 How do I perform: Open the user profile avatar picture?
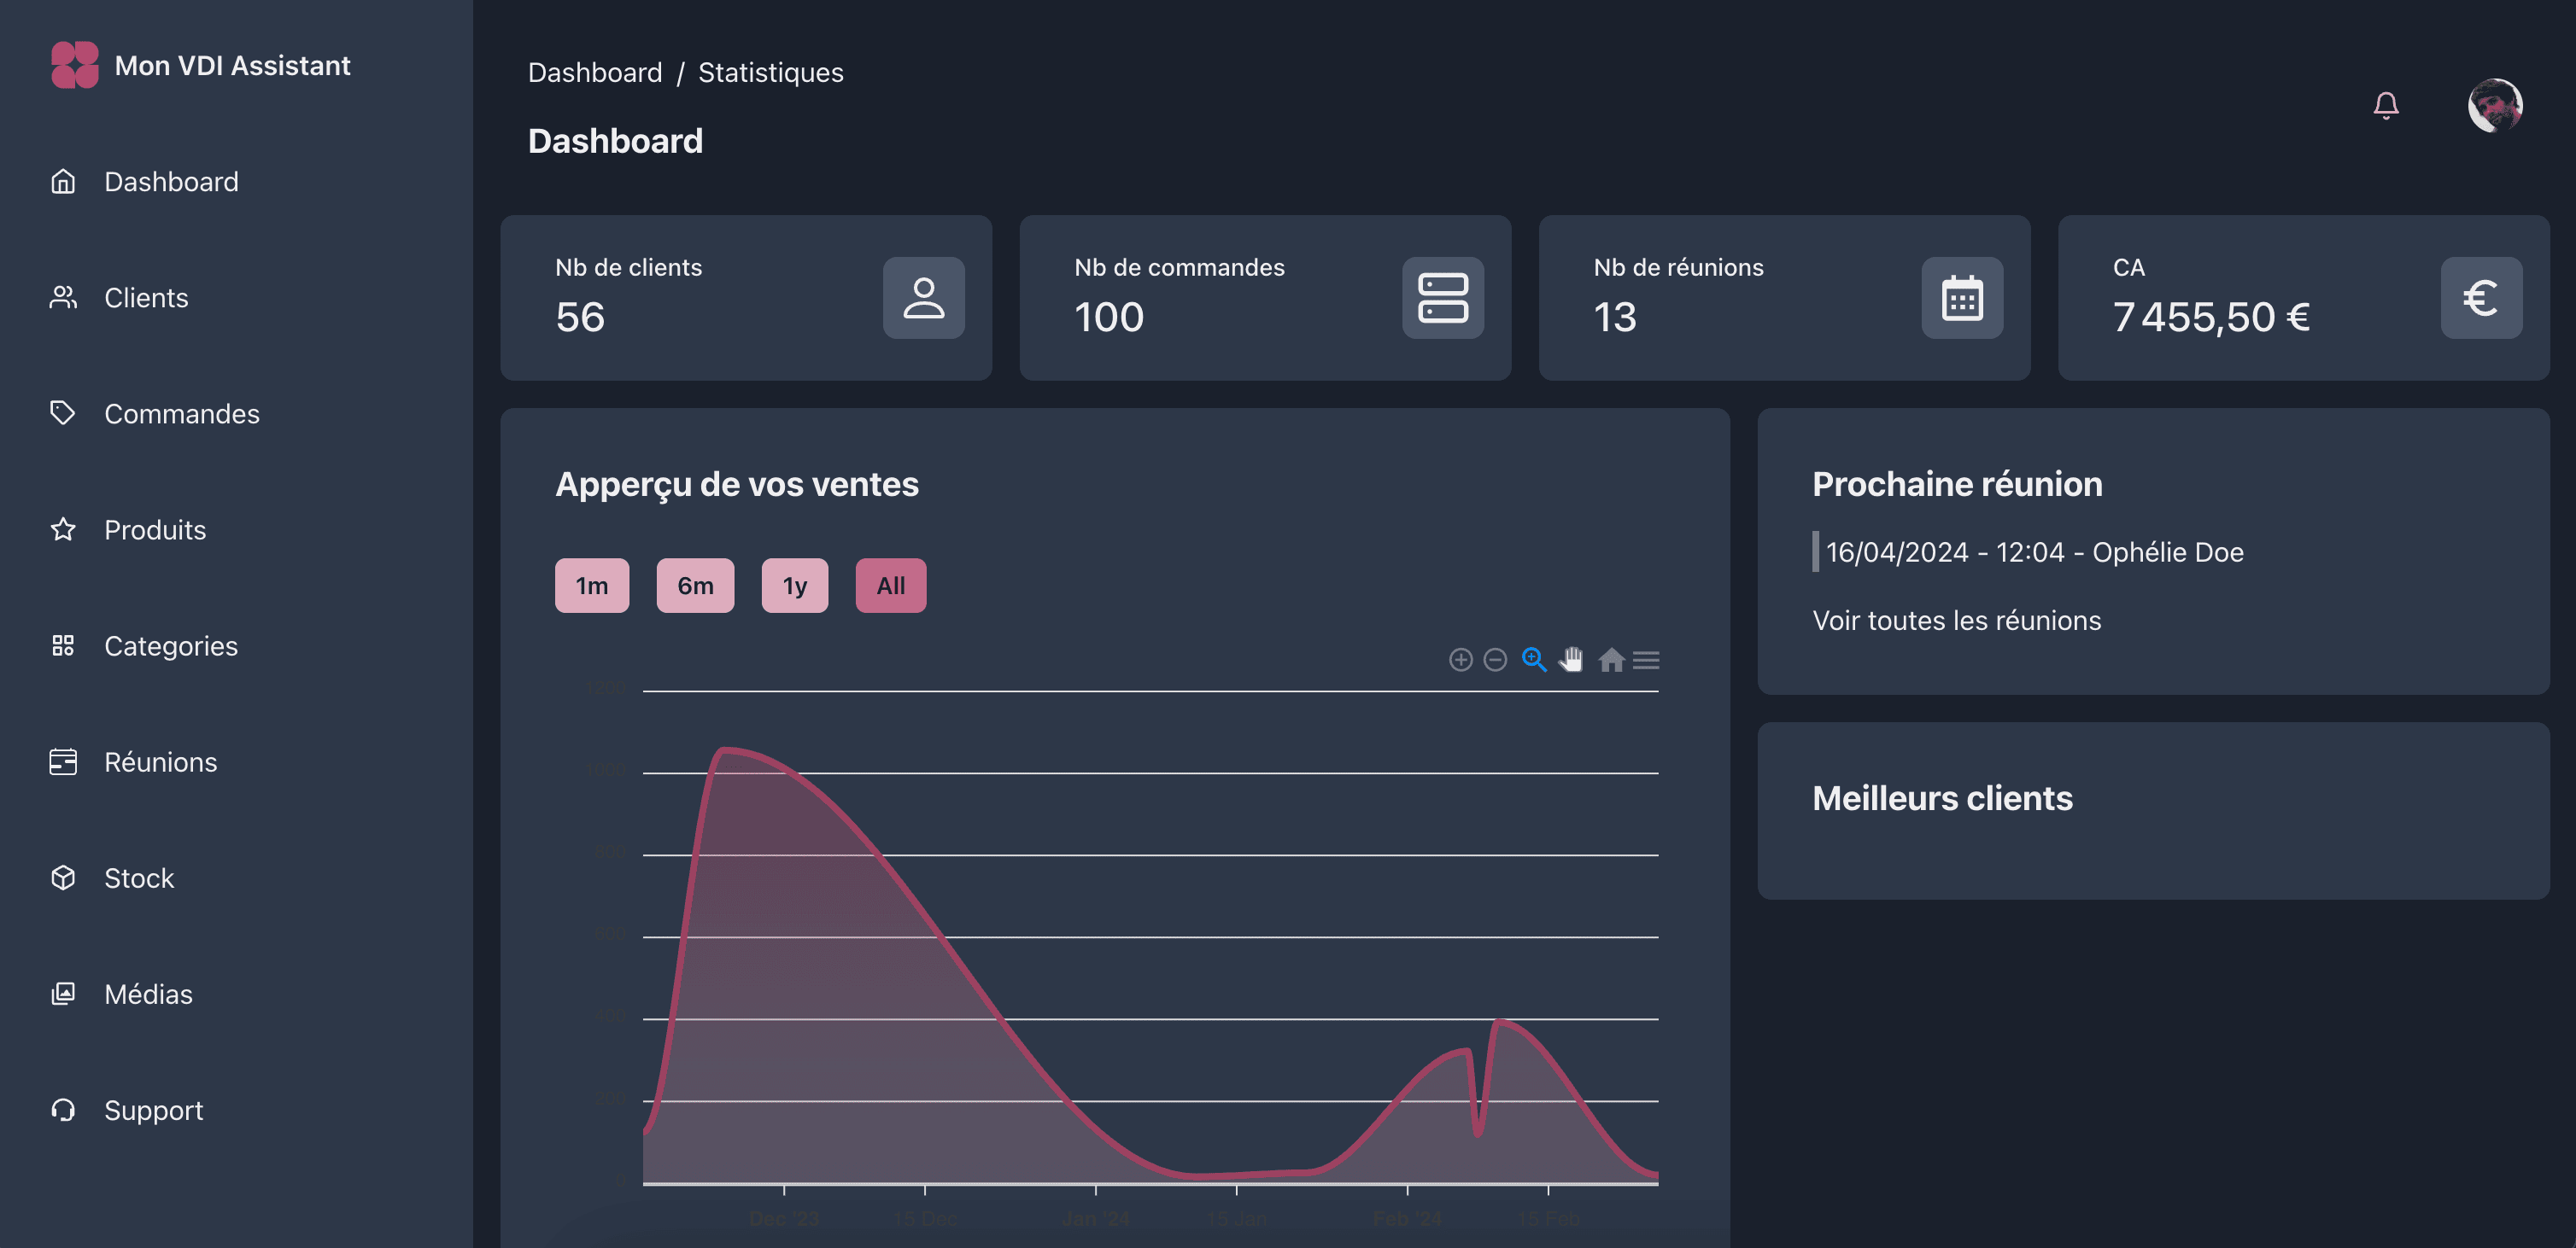click(2494, 105)
